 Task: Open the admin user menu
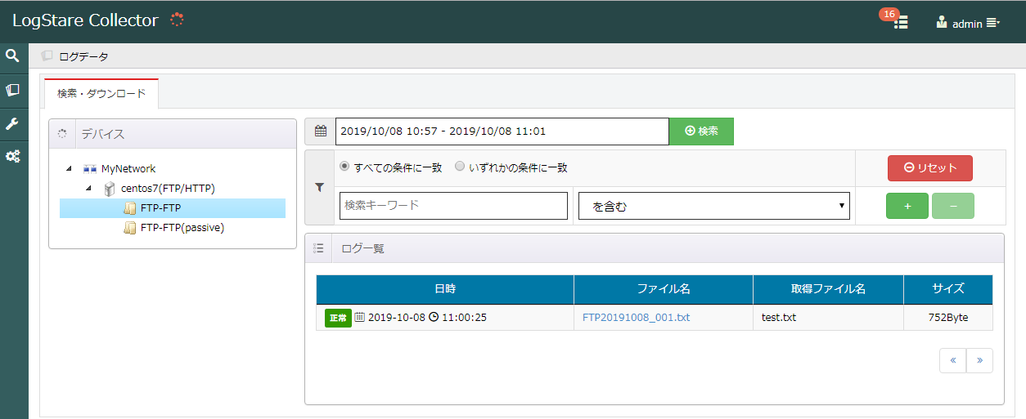(x=968, y=23)
